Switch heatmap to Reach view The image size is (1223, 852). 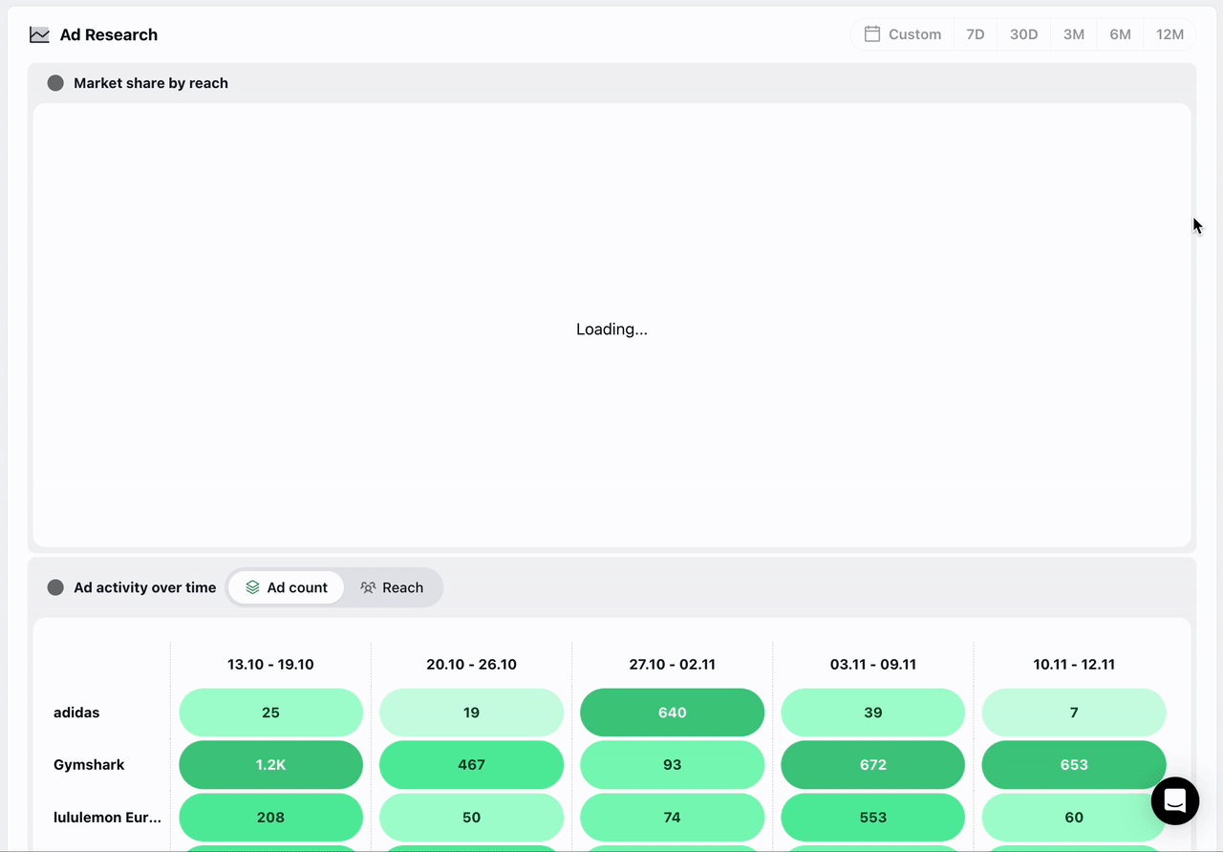tap(392, 587)
